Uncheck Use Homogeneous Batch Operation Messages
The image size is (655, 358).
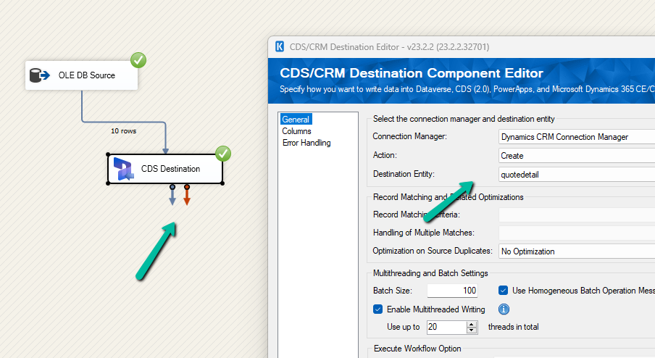(x=504, y=291)
